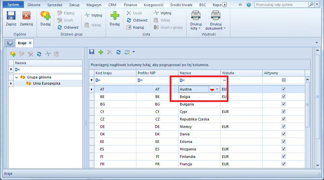Click Wytnij in Drzewo grup section

tap(93, 15)
